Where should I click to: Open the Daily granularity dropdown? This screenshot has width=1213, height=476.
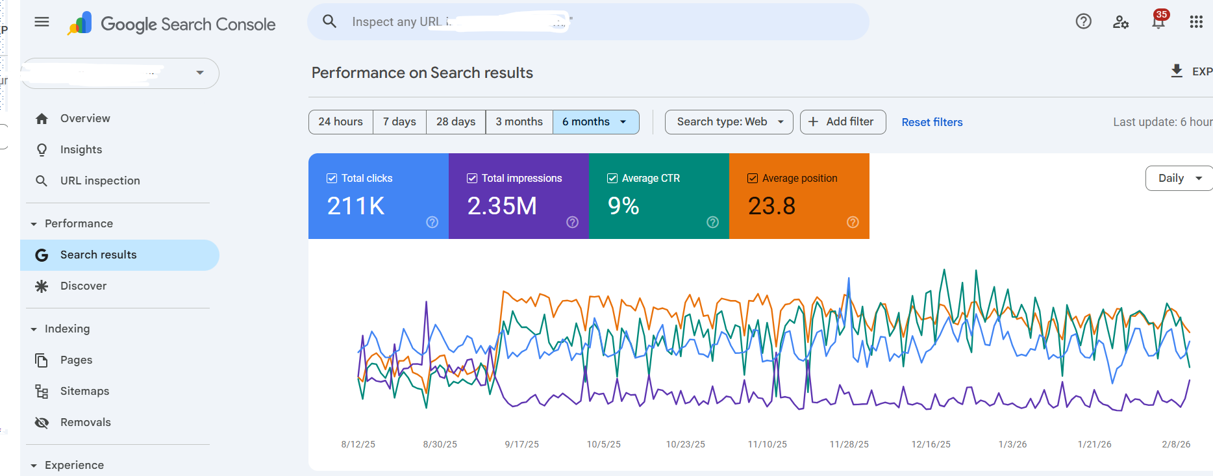pos(1179,179)
